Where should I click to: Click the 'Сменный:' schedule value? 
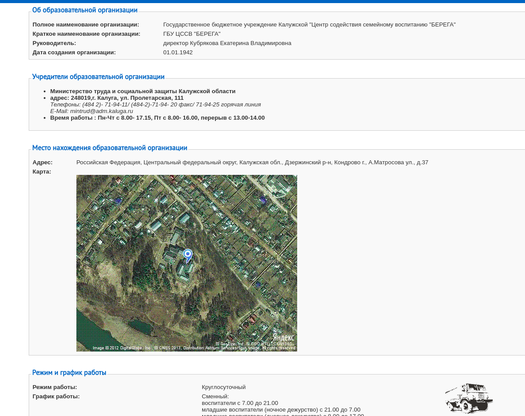point(215,397)
